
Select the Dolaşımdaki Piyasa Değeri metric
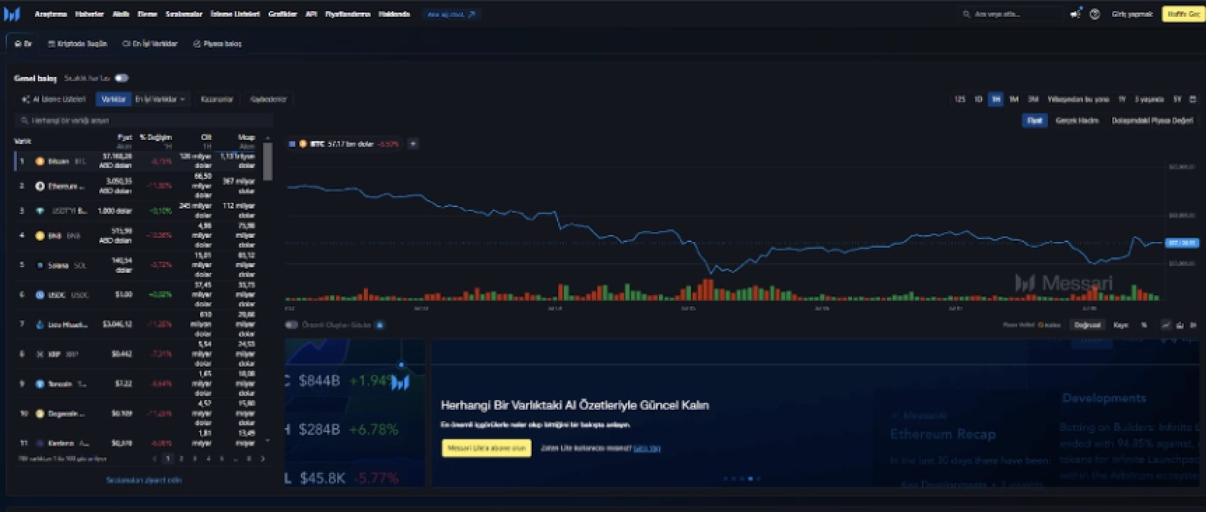tap(1152, 120)
